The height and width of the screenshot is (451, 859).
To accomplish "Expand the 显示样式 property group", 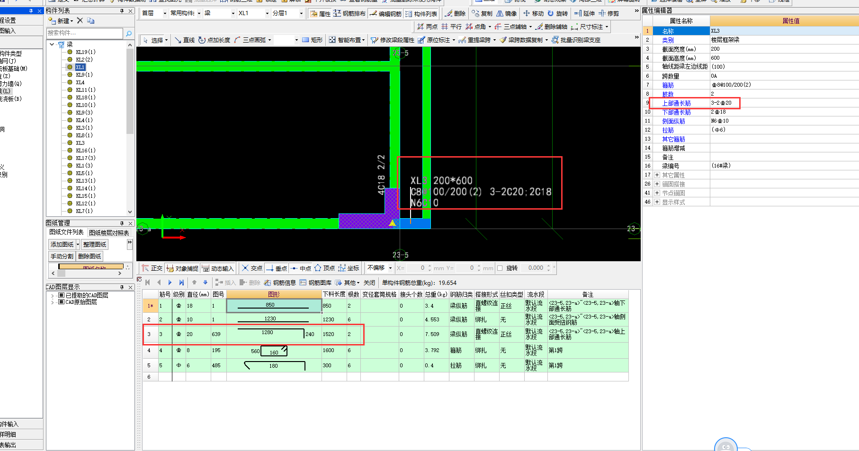I will [x=657, y=202].
